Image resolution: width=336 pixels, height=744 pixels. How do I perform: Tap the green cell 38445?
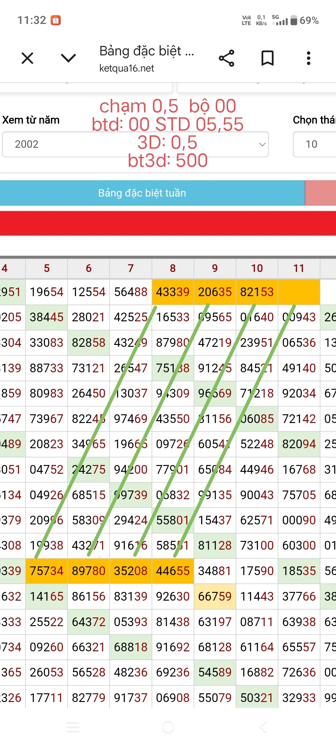[47, 317]
